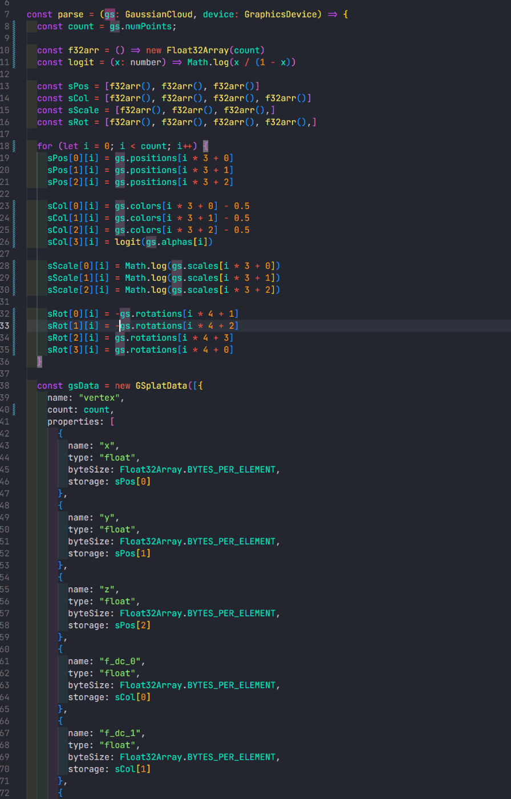The height and width of the screenshot is (799, 511).
Task: Click the "x" name string on line 43
Action: tap(107, 446)
